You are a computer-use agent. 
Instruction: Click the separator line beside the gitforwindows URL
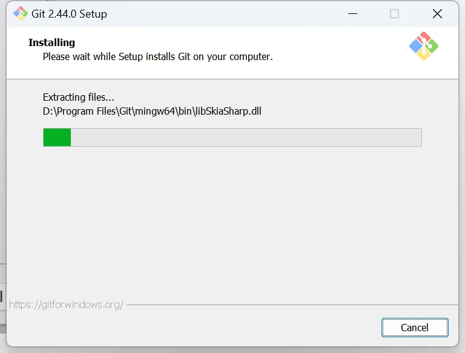pyautogui.click(x=291, y=304)
